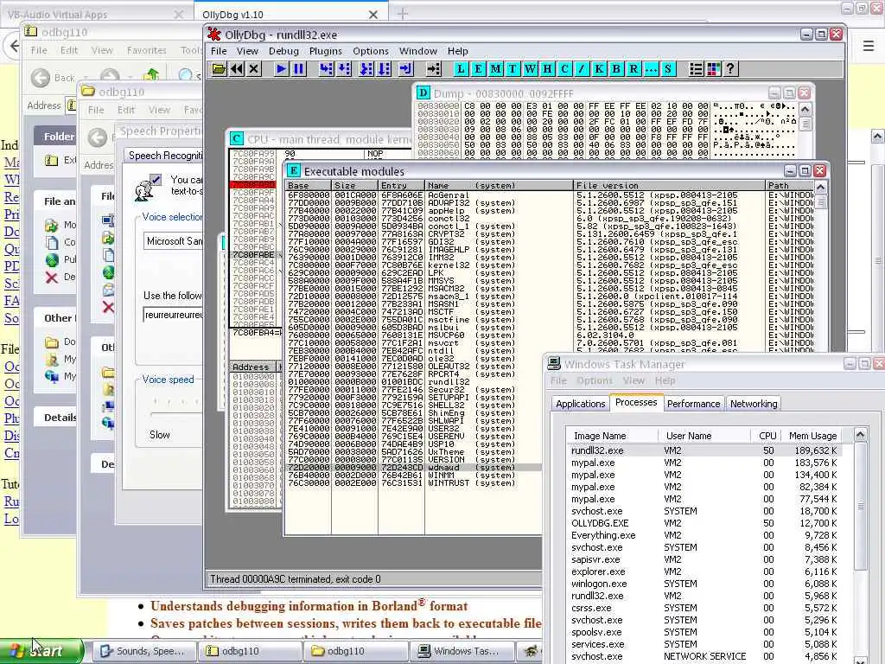Open OllyDbg Window menu
885x664 pixels.
(417, 51)
